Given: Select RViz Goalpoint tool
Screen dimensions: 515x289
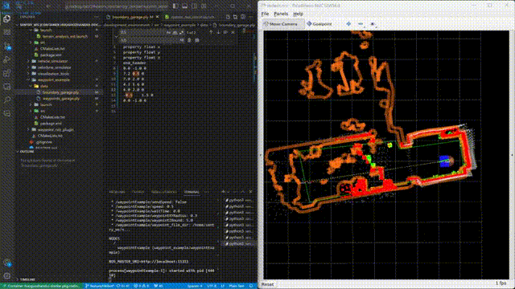Looking at the screenshot, I should point(319,24).
